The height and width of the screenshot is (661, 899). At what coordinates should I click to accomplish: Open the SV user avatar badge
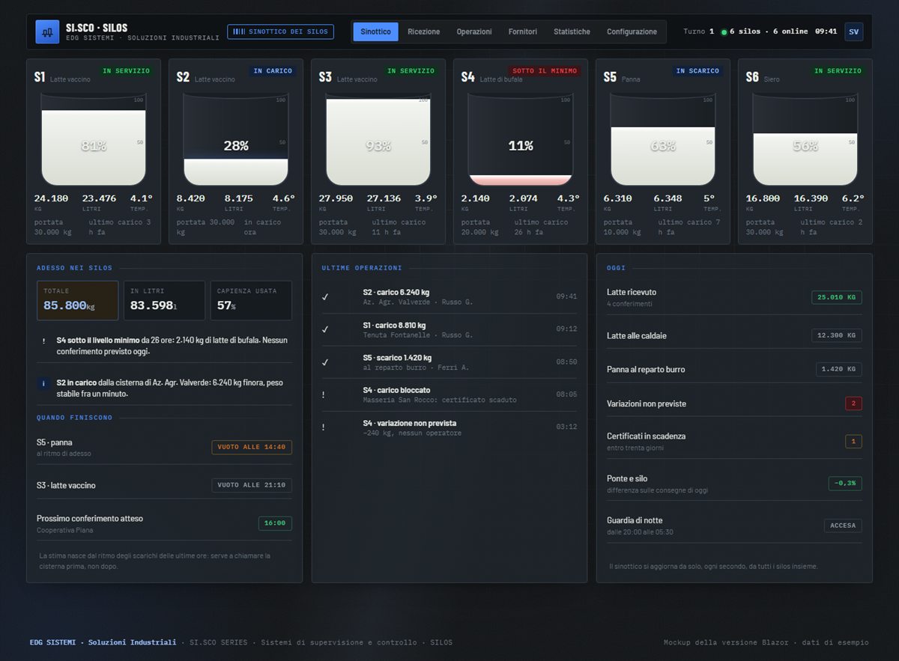click(853, 31)
